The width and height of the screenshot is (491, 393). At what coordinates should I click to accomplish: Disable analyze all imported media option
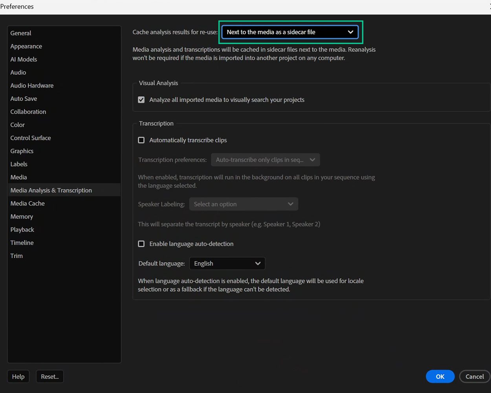[x=141, y=99]
